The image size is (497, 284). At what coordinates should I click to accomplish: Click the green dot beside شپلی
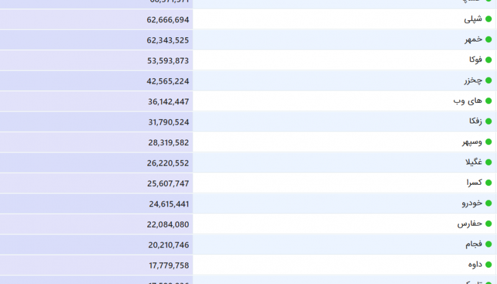[x=488, y=19]
